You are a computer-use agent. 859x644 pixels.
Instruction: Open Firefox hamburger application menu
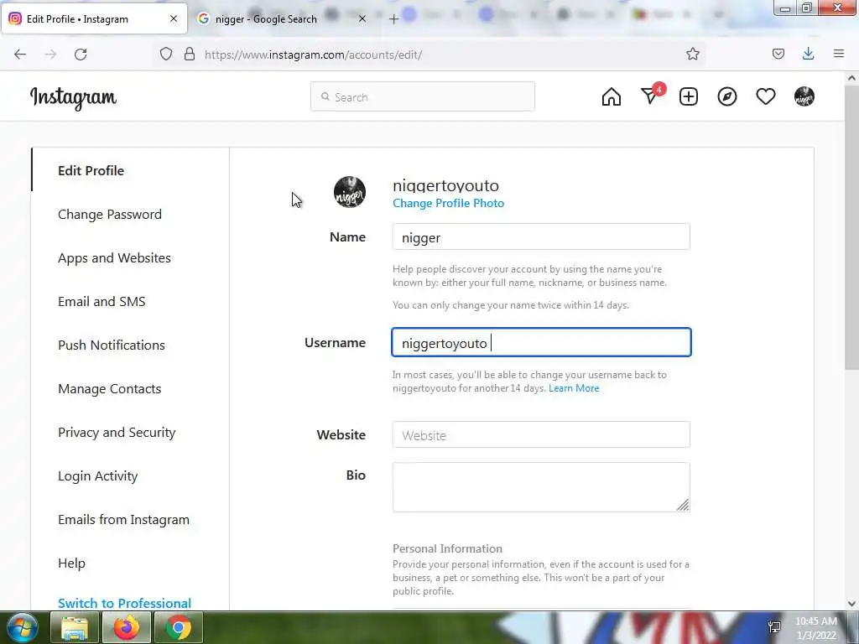(839, 55)
